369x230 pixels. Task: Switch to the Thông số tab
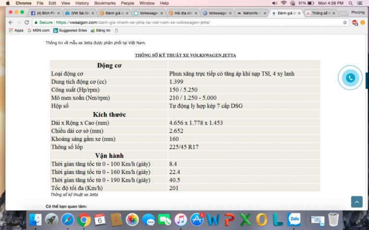[x=321, y=13]
